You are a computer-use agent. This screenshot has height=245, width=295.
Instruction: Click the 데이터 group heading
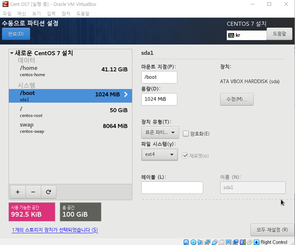pos(26,60)
